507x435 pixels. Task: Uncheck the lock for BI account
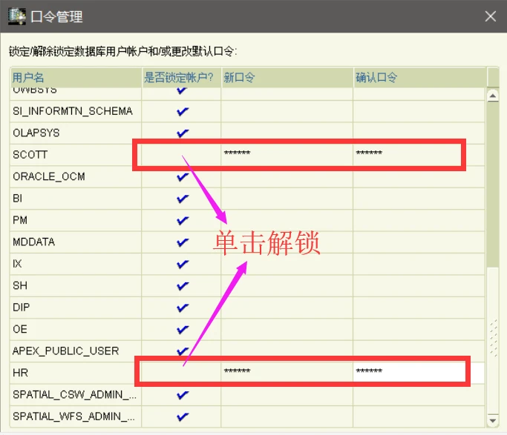183,199
